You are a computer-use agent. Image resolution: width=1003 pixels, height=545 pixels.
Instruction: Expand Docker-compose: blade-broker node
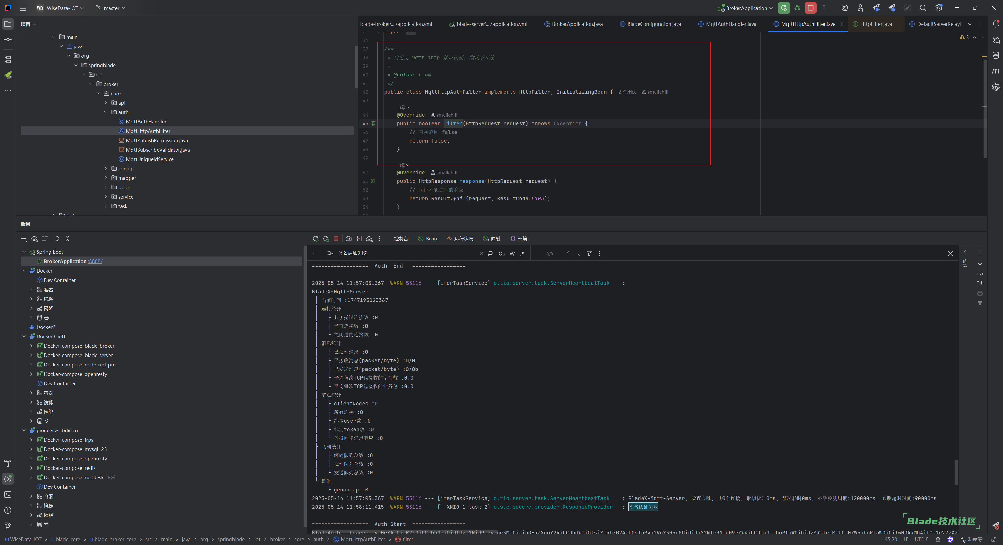click(x=32, y=346)
